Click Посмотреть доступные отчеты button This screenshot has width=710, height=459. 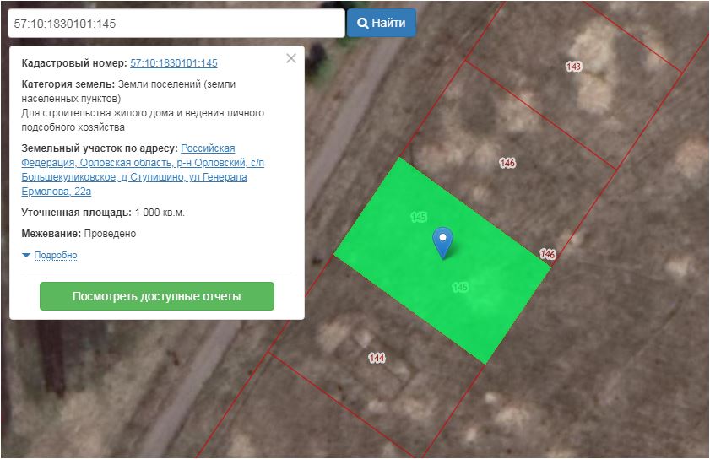pos(157,296)
